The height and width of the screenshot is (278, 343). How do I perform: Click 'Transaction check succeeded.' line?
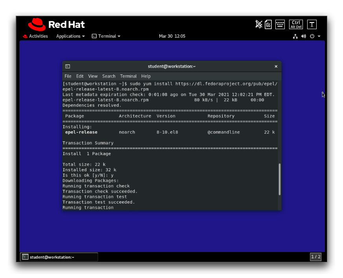[x=100, y=191]
